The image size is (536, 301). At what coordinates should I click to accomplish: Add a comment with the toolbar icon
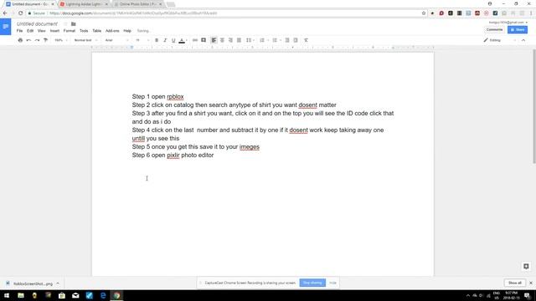point(204,40)
